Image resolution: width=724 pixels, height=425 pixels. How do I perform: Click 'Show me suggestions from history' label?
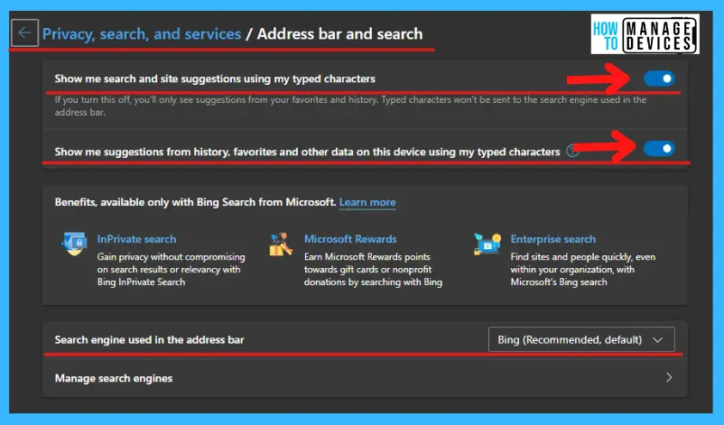point(307,152)
